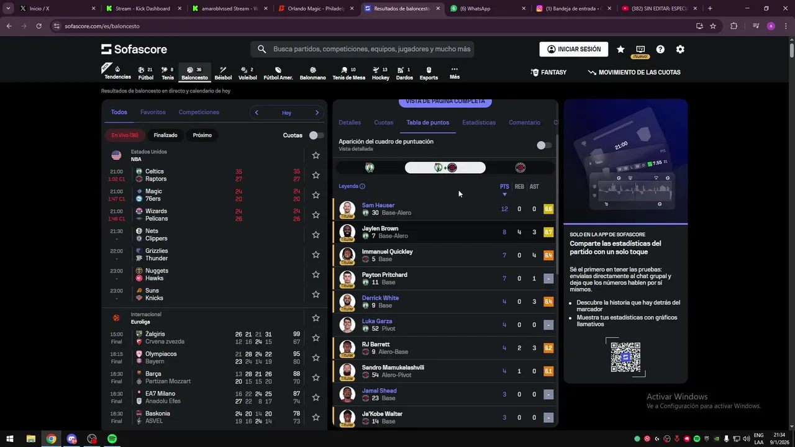Favorite the Nuggets vs Hawks match
This screenshot has height=447, width=795.
316,274
